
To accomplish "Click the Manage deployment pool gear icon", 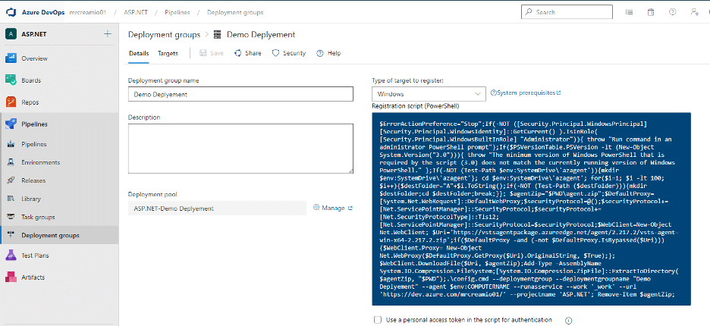I will [x=316, y=208].
